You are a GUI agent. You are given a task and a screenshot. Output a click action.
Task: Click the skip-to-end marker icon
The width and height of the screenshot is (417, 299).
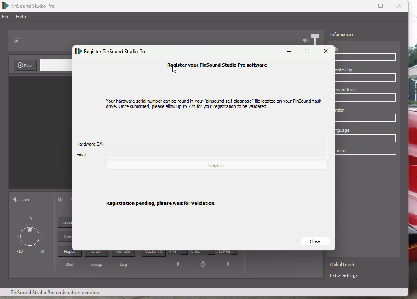click(x=228, y=264)
